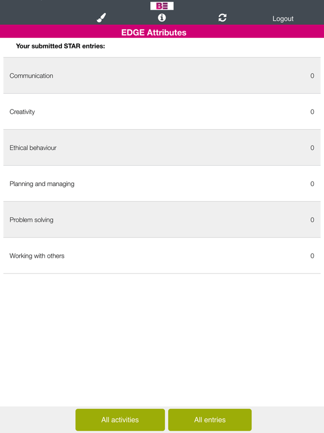Click the Problem solving entry count
The width and height of the screenshot is (324, 433).
312,220
